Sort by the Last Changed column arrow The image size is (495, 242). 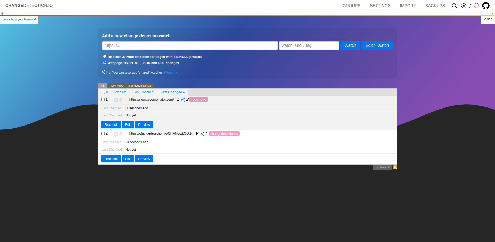(184, 92)
